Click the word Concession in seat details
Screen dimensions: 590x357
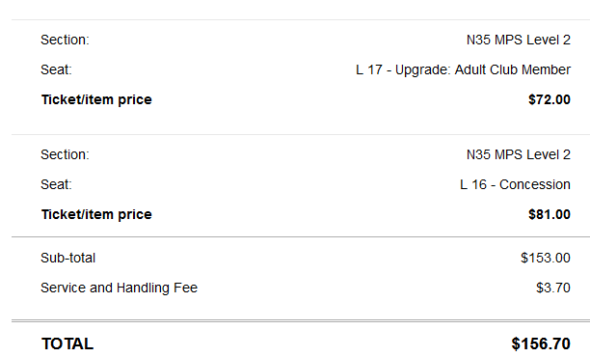[535, 184]
